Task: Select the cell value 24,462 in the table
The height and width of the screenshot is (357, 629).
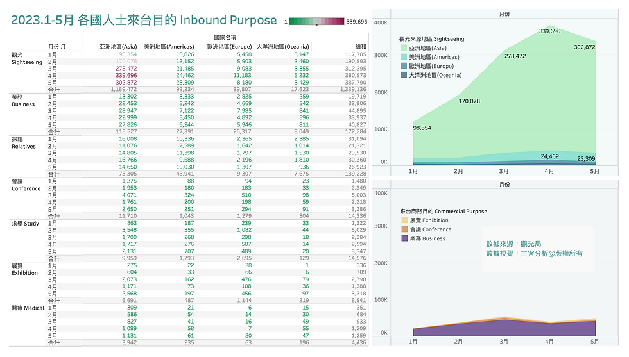Action: [x=185, y=76]
